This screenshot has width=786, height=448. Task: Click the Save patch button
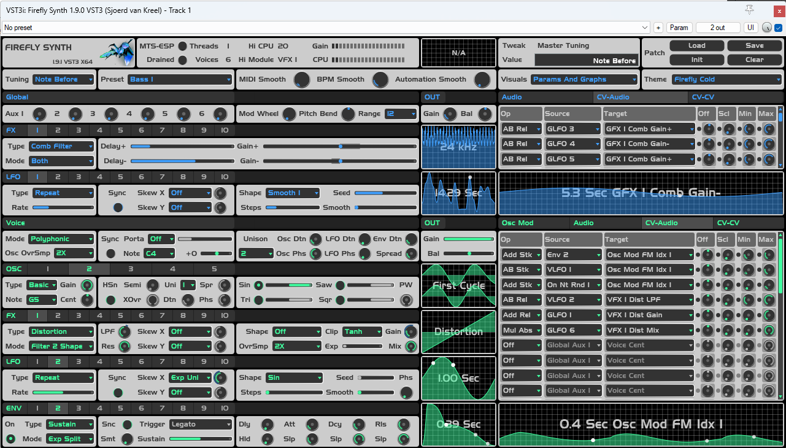(755, 46)
